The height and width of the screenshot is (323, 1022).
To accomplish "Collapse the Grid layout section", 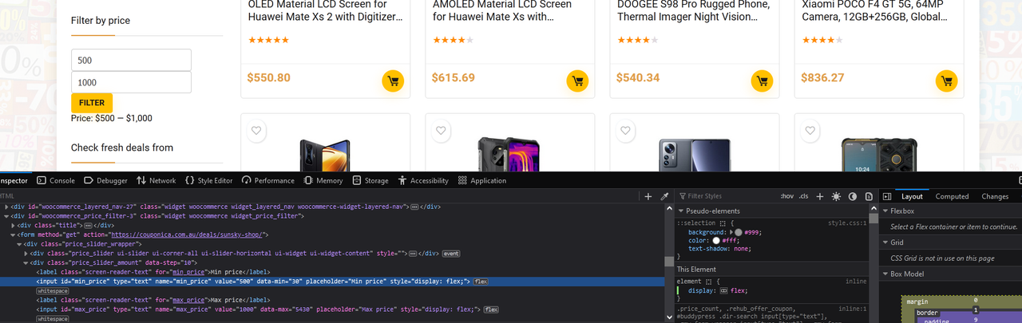I will coord(886,242).
